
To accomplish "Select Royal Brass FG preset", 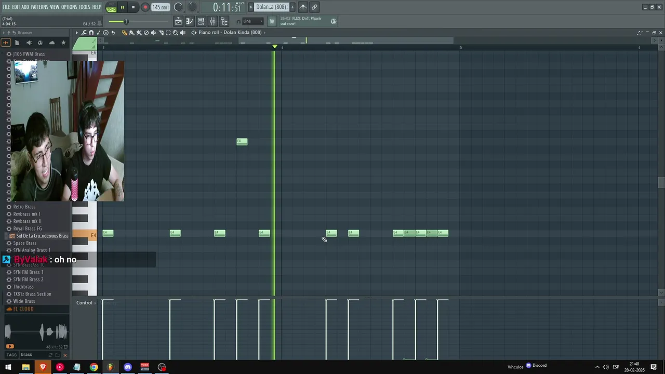I will tap(28, 229).
